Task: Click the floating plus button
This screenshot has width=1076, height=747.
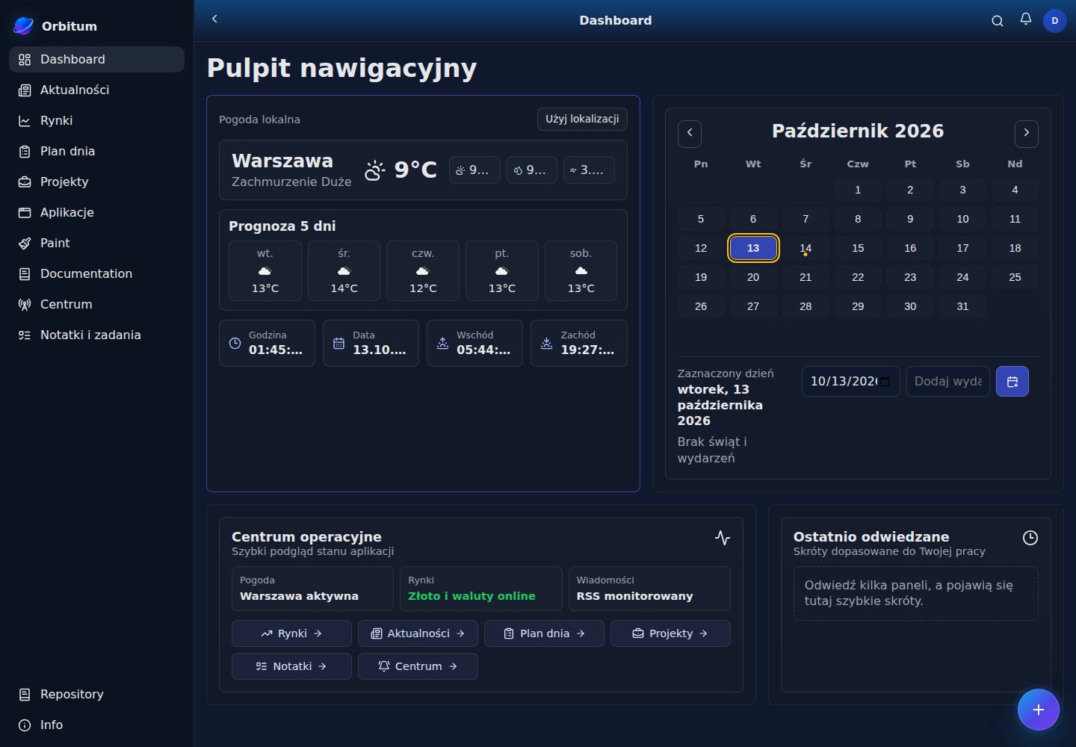Action: 1038,710
